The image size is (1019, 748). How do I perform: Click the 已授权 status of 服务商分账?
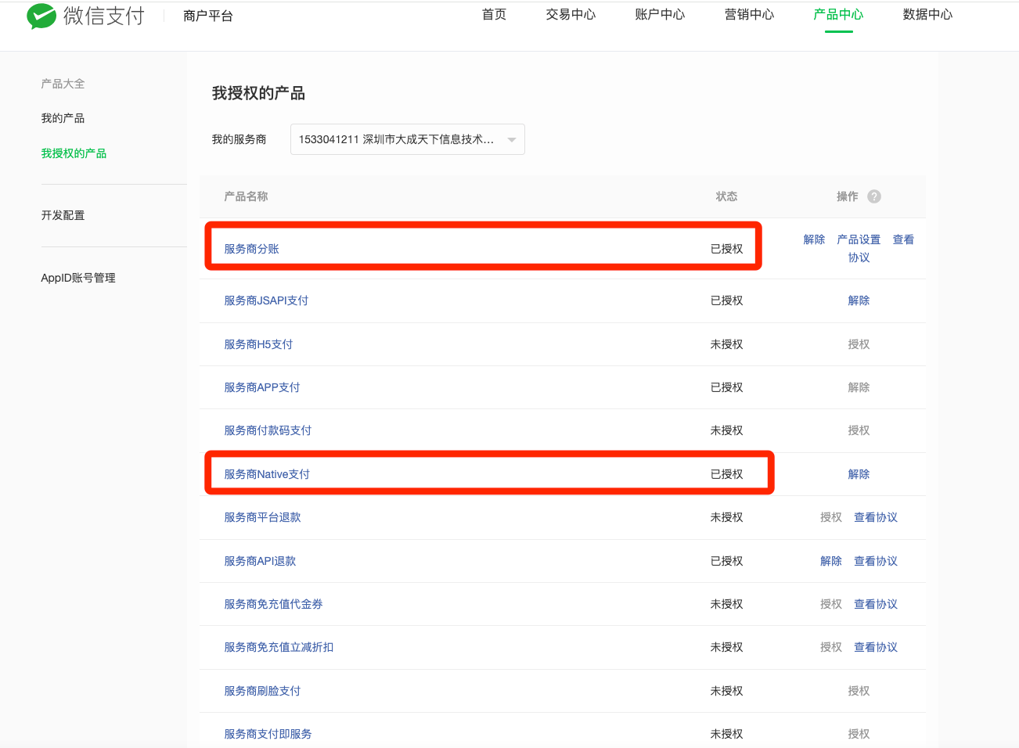point(726,249)
